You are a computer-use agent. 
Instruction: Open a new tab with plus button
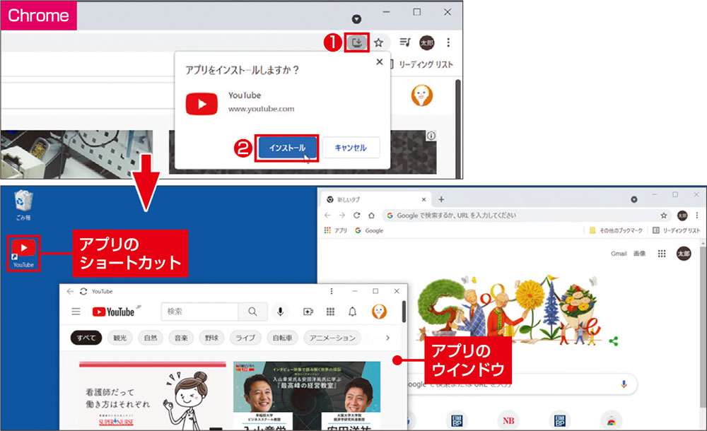441,199
